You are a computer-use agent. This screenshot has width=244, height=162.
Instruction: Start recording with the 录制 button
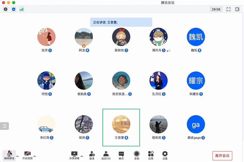[x=137, y=155]
